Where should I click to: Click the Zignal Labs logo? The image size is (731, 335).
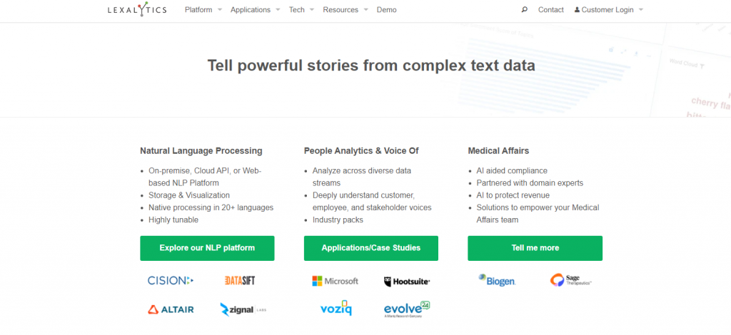[243, 309]
